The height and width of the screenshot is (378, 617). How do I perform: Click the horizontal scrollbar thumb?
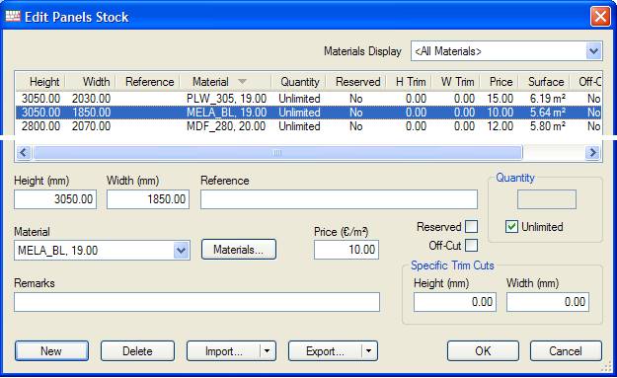(x=277, y=152)
